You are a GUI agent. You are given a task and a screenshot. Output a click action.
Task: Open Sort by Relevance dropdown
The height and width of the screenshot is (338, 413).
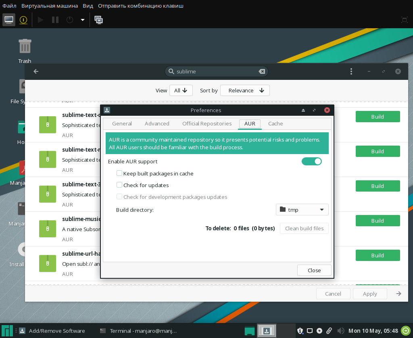(x=245, y=90)
